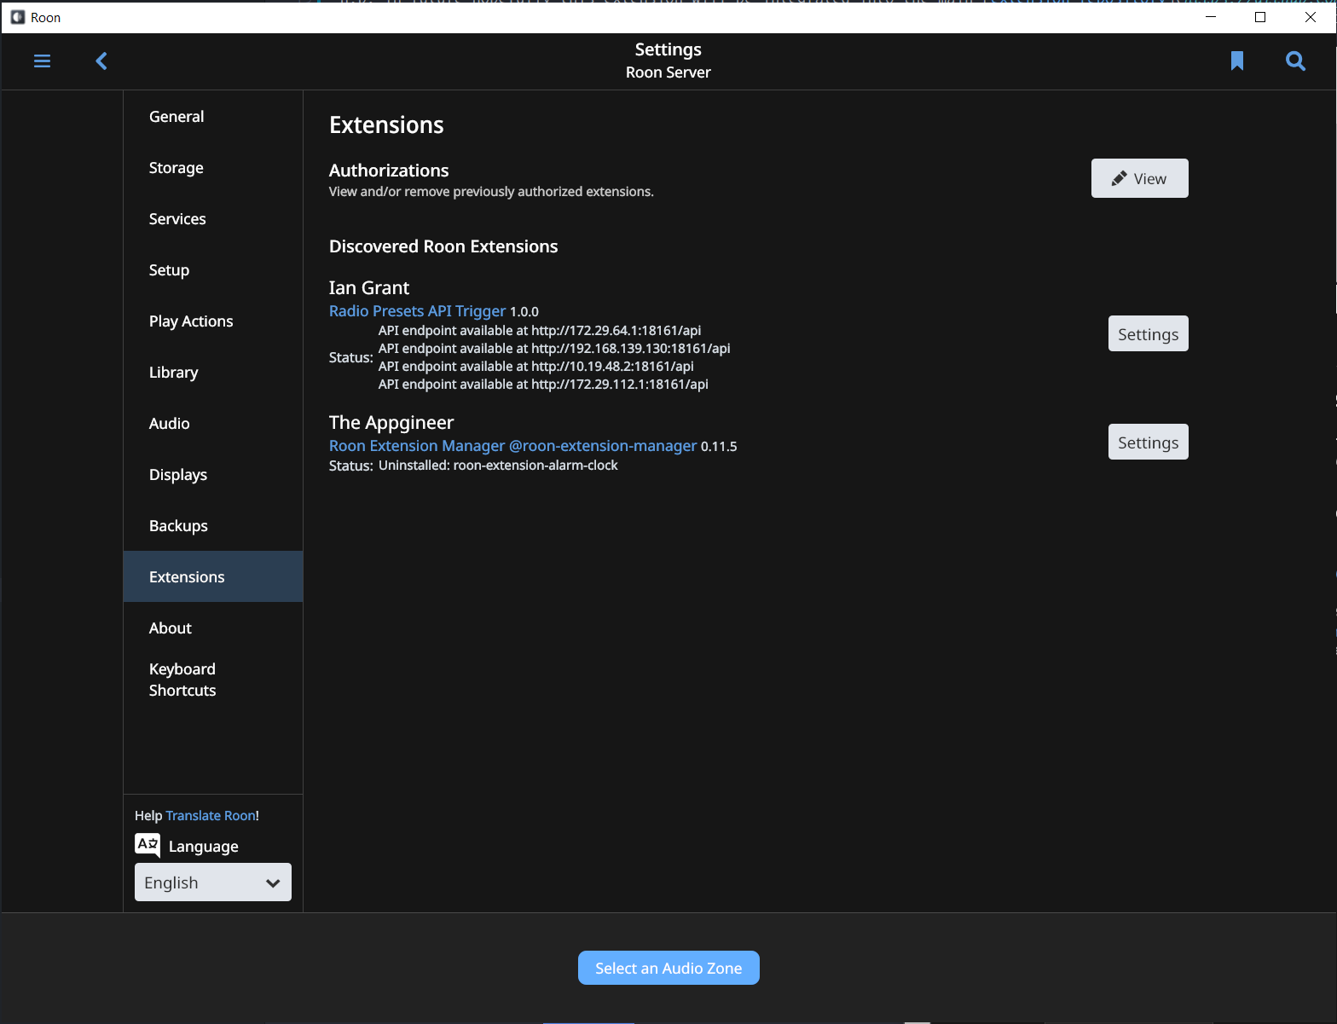Open the Storage settings tab
Image resolution: width=1337 pixels, height=1024 pixels.
point(213,167)
